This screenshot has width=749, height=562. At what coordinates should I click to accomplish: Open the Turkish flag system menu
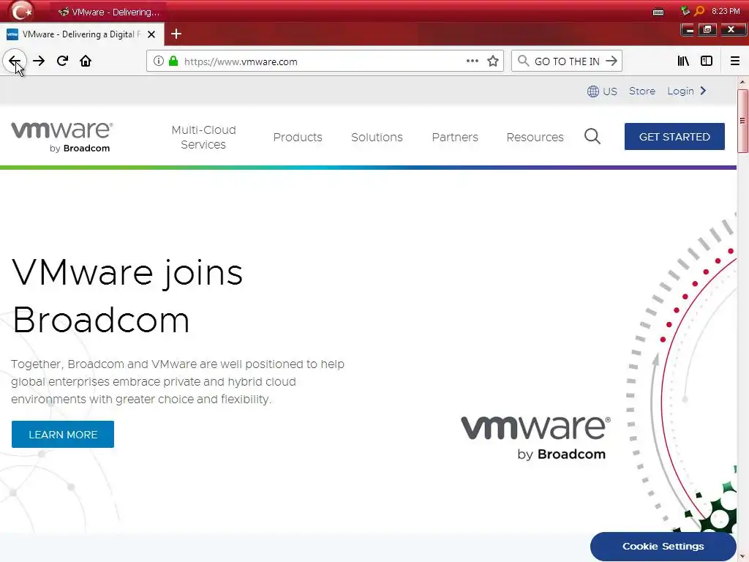tap(21, 11)
